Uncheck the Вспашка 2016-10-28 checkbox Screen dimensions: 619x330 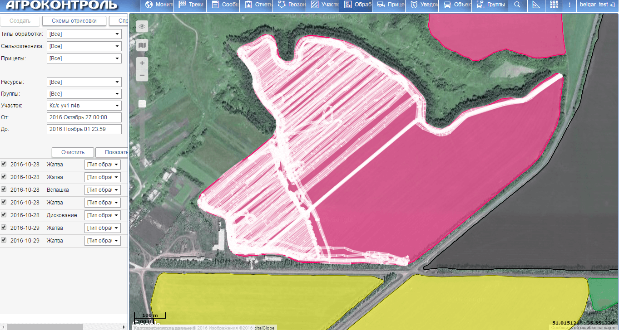click(x=4, y=189)
